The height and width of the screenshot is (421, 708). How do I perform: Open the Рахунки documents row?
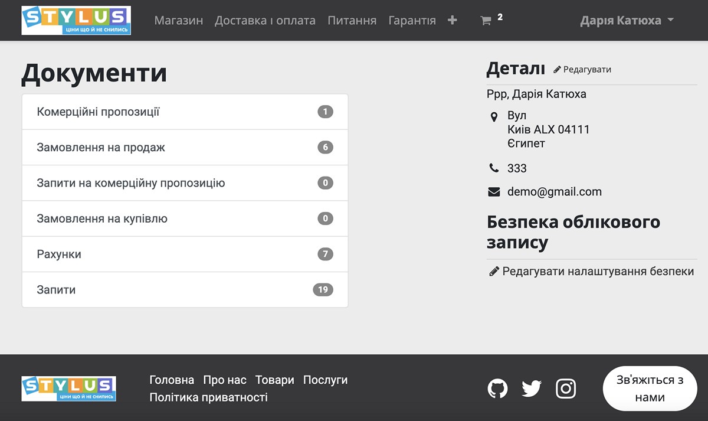[x=185, y=254]
